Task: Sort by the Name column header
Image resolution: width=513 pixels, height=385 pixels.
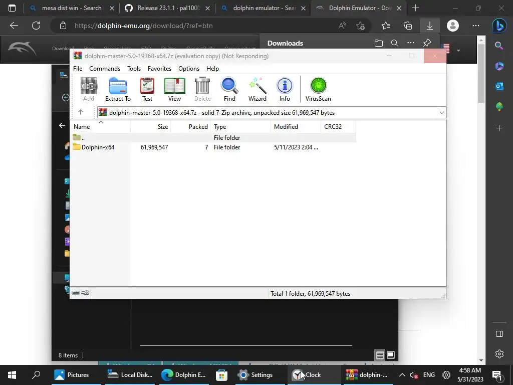Action: pos(100,127)
